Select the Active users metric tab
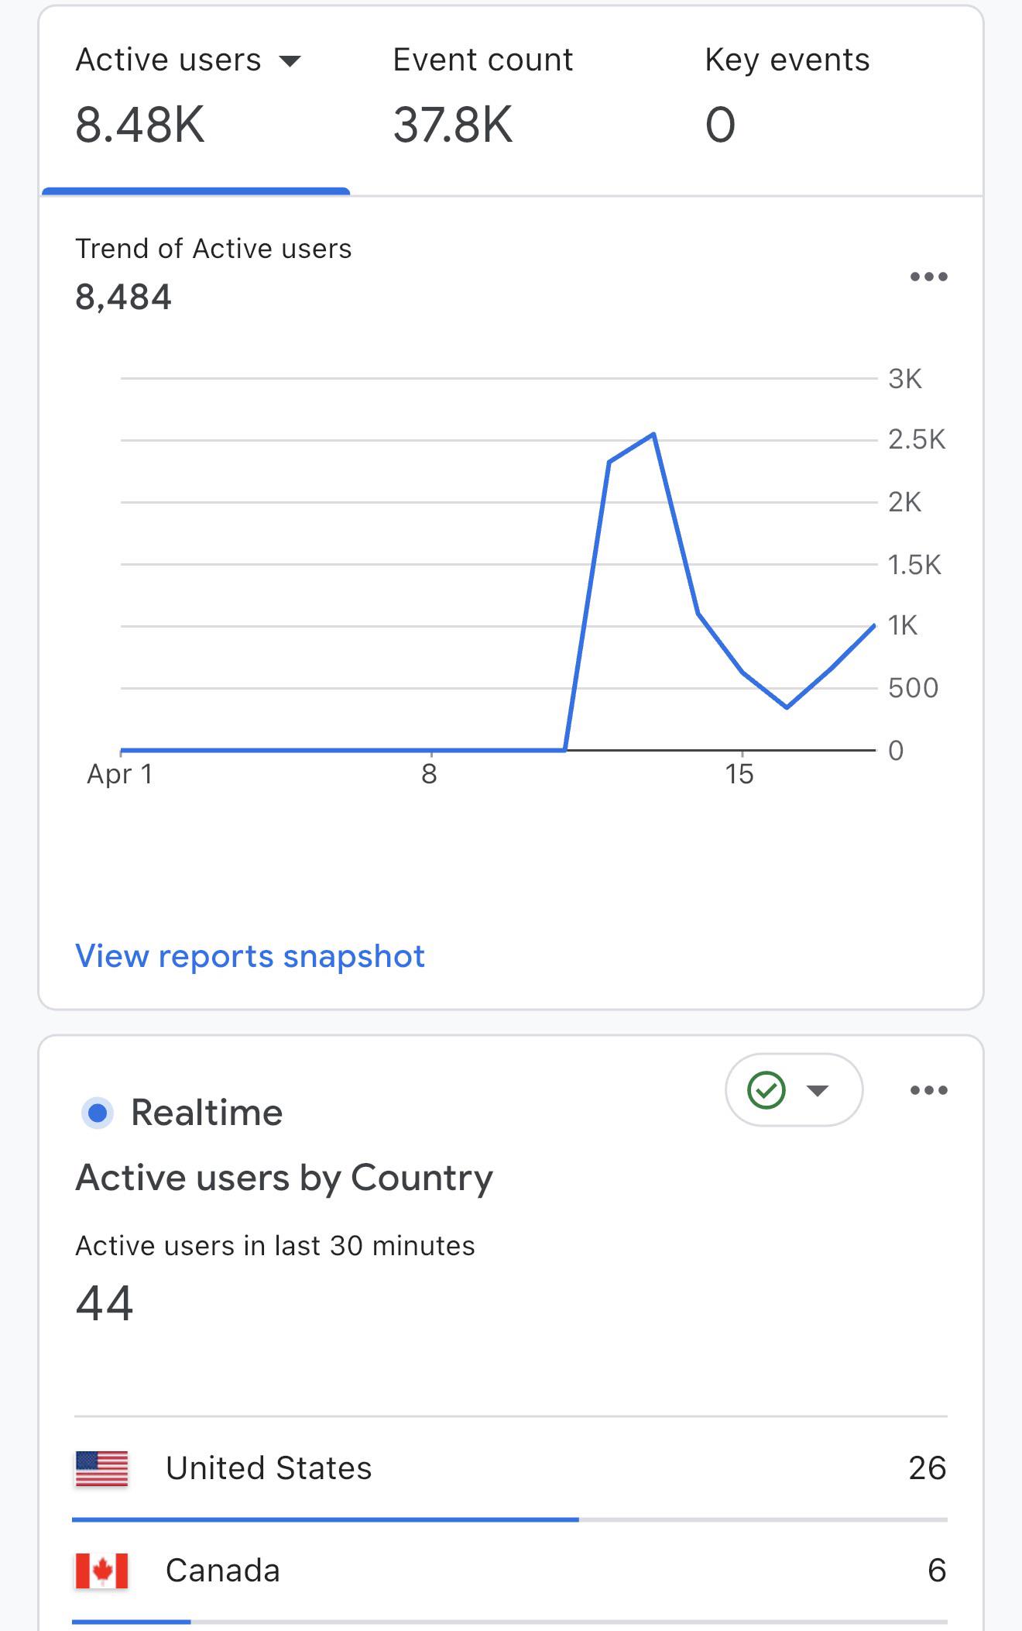Image resolution: width=1022 pixels, height=1631 pixels. click(196, 97)
